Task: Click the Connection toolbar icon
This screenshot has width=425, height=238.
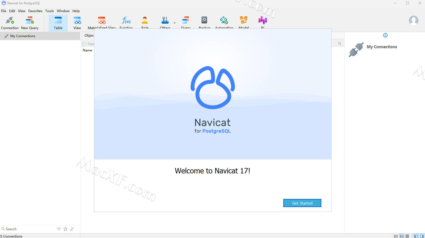Action: pyautogui.click(x=10, y=23)
